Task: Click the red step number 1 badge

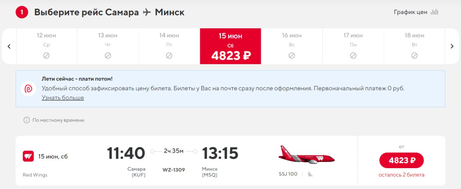Action: click(x=22, y=12)
